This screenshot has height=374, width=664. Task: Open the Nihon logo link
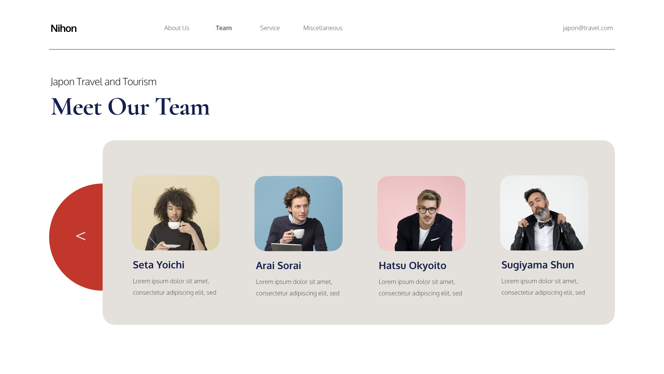64,28
